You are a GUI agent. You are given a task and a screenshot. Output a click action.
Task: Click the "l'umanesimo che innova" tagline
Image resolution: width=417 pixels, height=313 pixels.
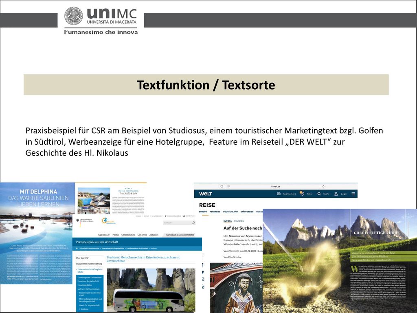coord(101,32)
